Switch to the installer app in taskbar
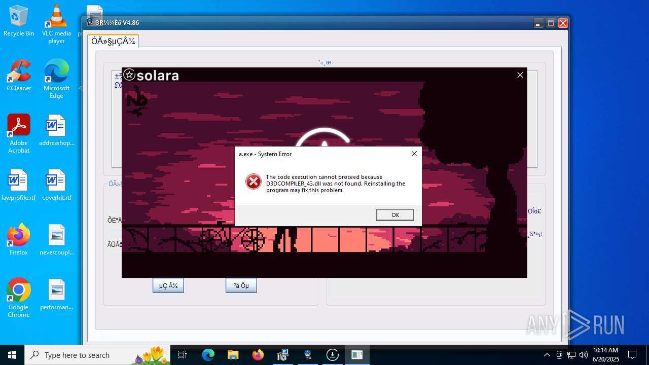Image resolution: width=649 pixels, height=365 pixels. pyautogui.click(x=282, y=355)
